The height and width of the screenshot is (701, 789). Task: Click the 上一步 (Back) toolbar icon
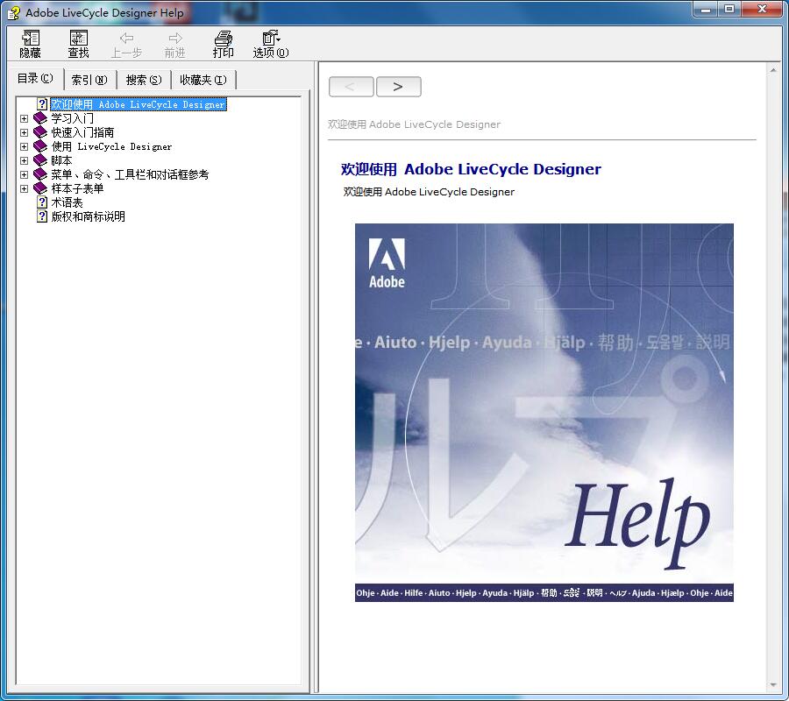tap(126, 42)
